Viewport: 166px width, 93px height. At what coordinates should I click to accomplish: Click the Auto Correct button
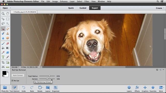click(x=18, y=75)
